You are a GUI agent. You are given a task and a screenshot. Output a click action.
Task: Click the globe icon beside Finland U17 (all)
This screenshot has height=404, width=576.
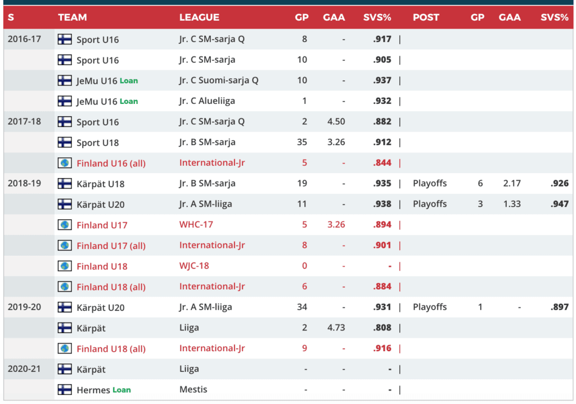65,246
